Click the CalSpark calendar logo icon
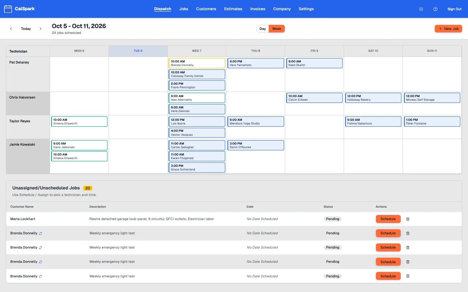The height and width of the screenshot is (292, 468). point(8,9)
